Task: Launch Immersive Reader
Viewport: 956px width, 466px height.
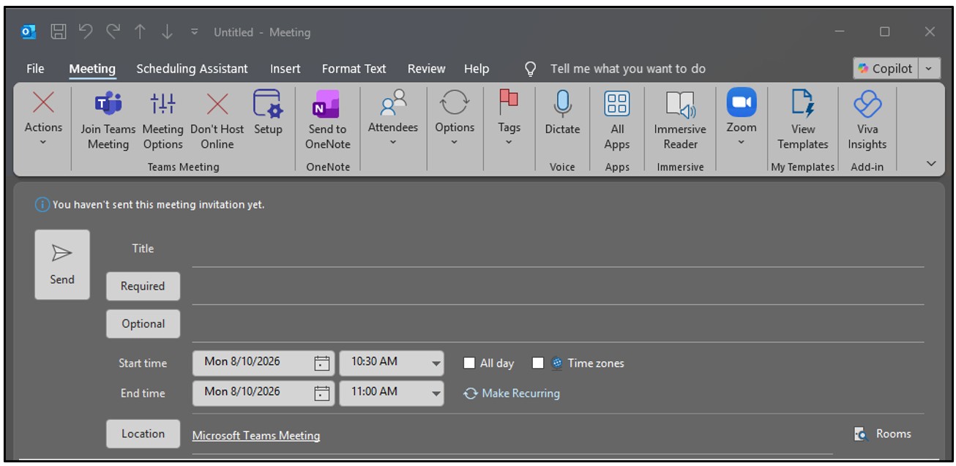Action: [680, 121]
